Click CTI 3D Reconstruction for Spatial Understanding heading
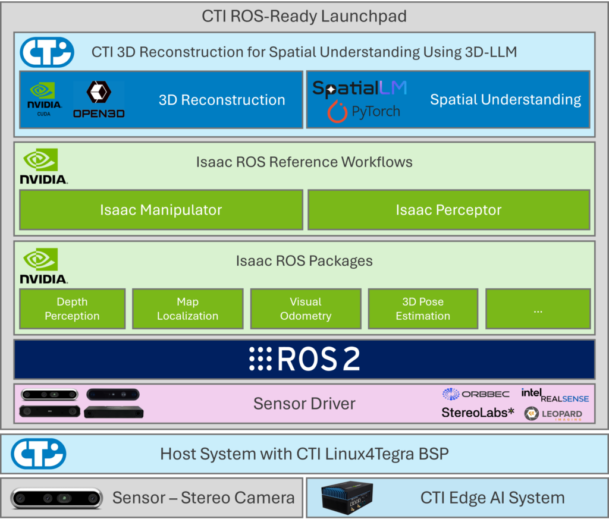 (x=304, y=52)
